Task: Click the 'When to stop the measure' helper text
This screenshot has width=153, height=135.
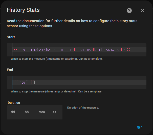Action: pos(56,92)
